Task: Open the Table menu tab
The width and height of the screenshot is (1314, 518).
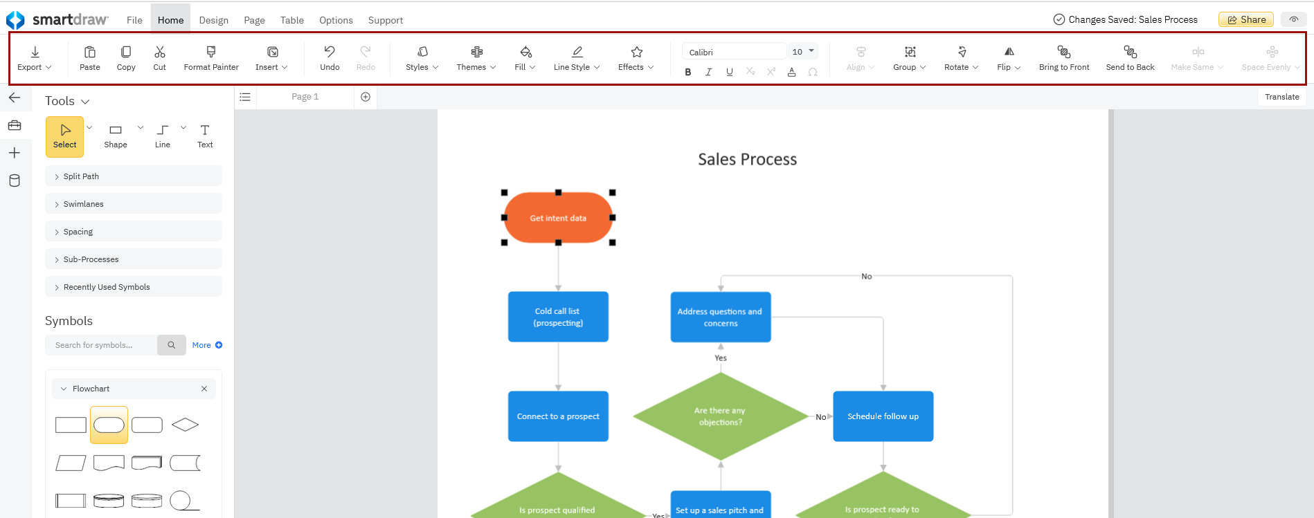Action: point(291,20)
